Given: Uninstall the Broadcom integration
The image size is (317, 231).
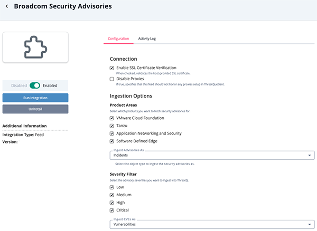Looking at the screenshot, I should click(35, 109).
